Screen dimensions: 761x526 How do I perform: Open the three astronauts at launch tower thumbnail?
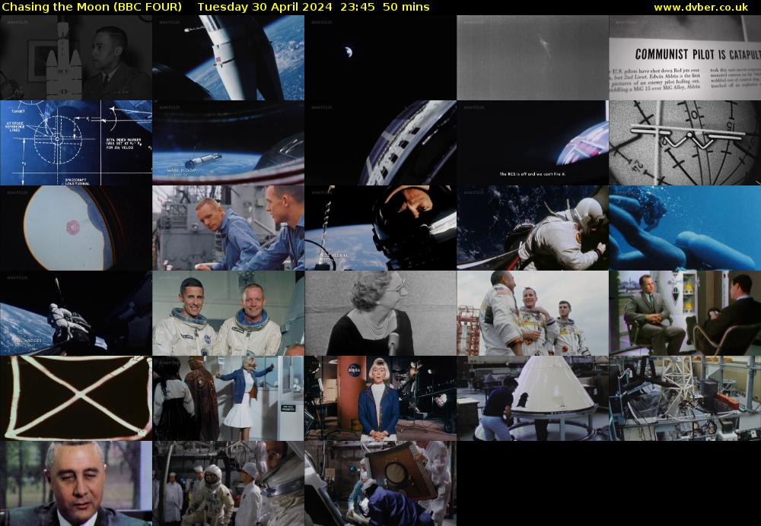(533, 313)
